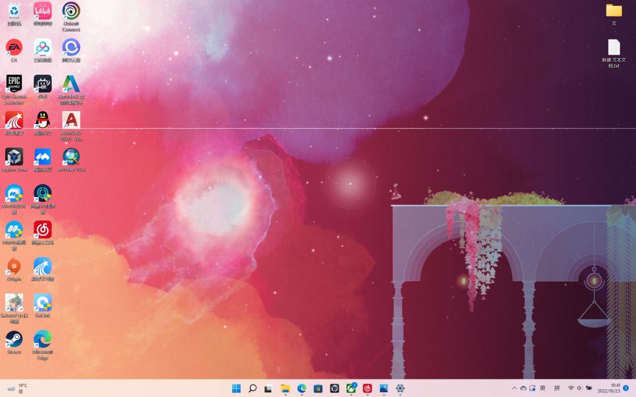Open the Xbox app on the taskbar
The width and height of the screenshot is (636, 397).
click(351, 389)
